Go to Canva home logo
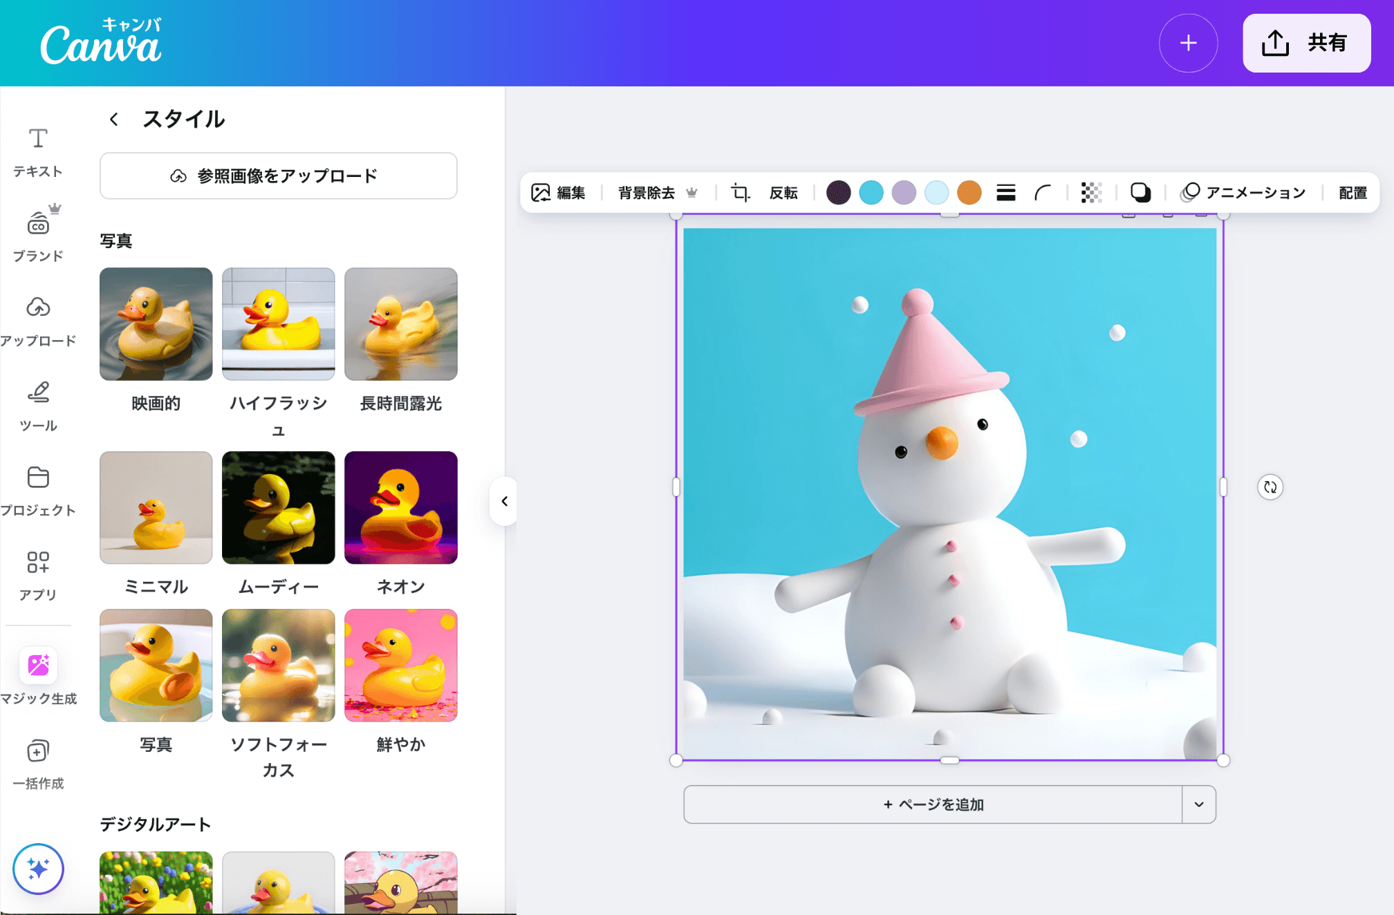The image size is (1394, 915). [101, 41]
